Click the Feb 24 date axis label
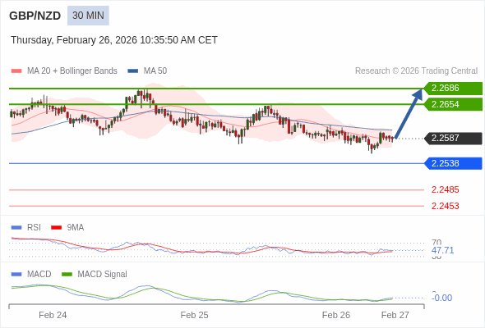The image size is (485, 328). tap(53, 316)
